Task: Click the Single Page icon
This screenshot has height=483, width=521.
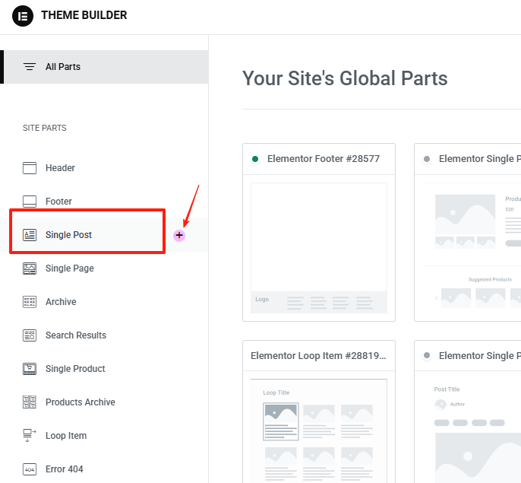Action: click(30, 269)
